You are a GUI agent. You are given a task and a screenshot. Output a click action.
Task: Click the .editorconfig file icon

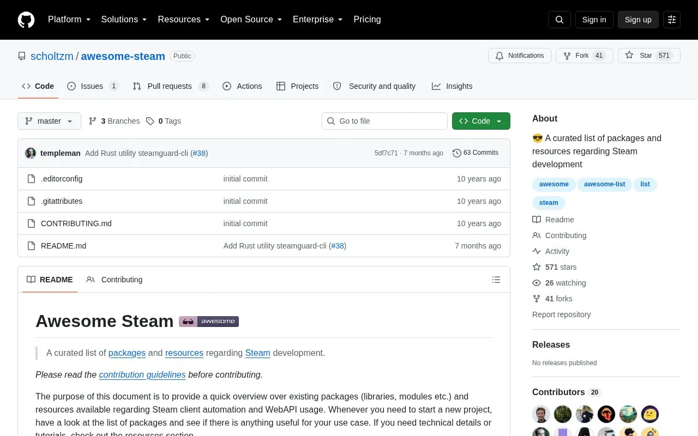coord(32,179)
